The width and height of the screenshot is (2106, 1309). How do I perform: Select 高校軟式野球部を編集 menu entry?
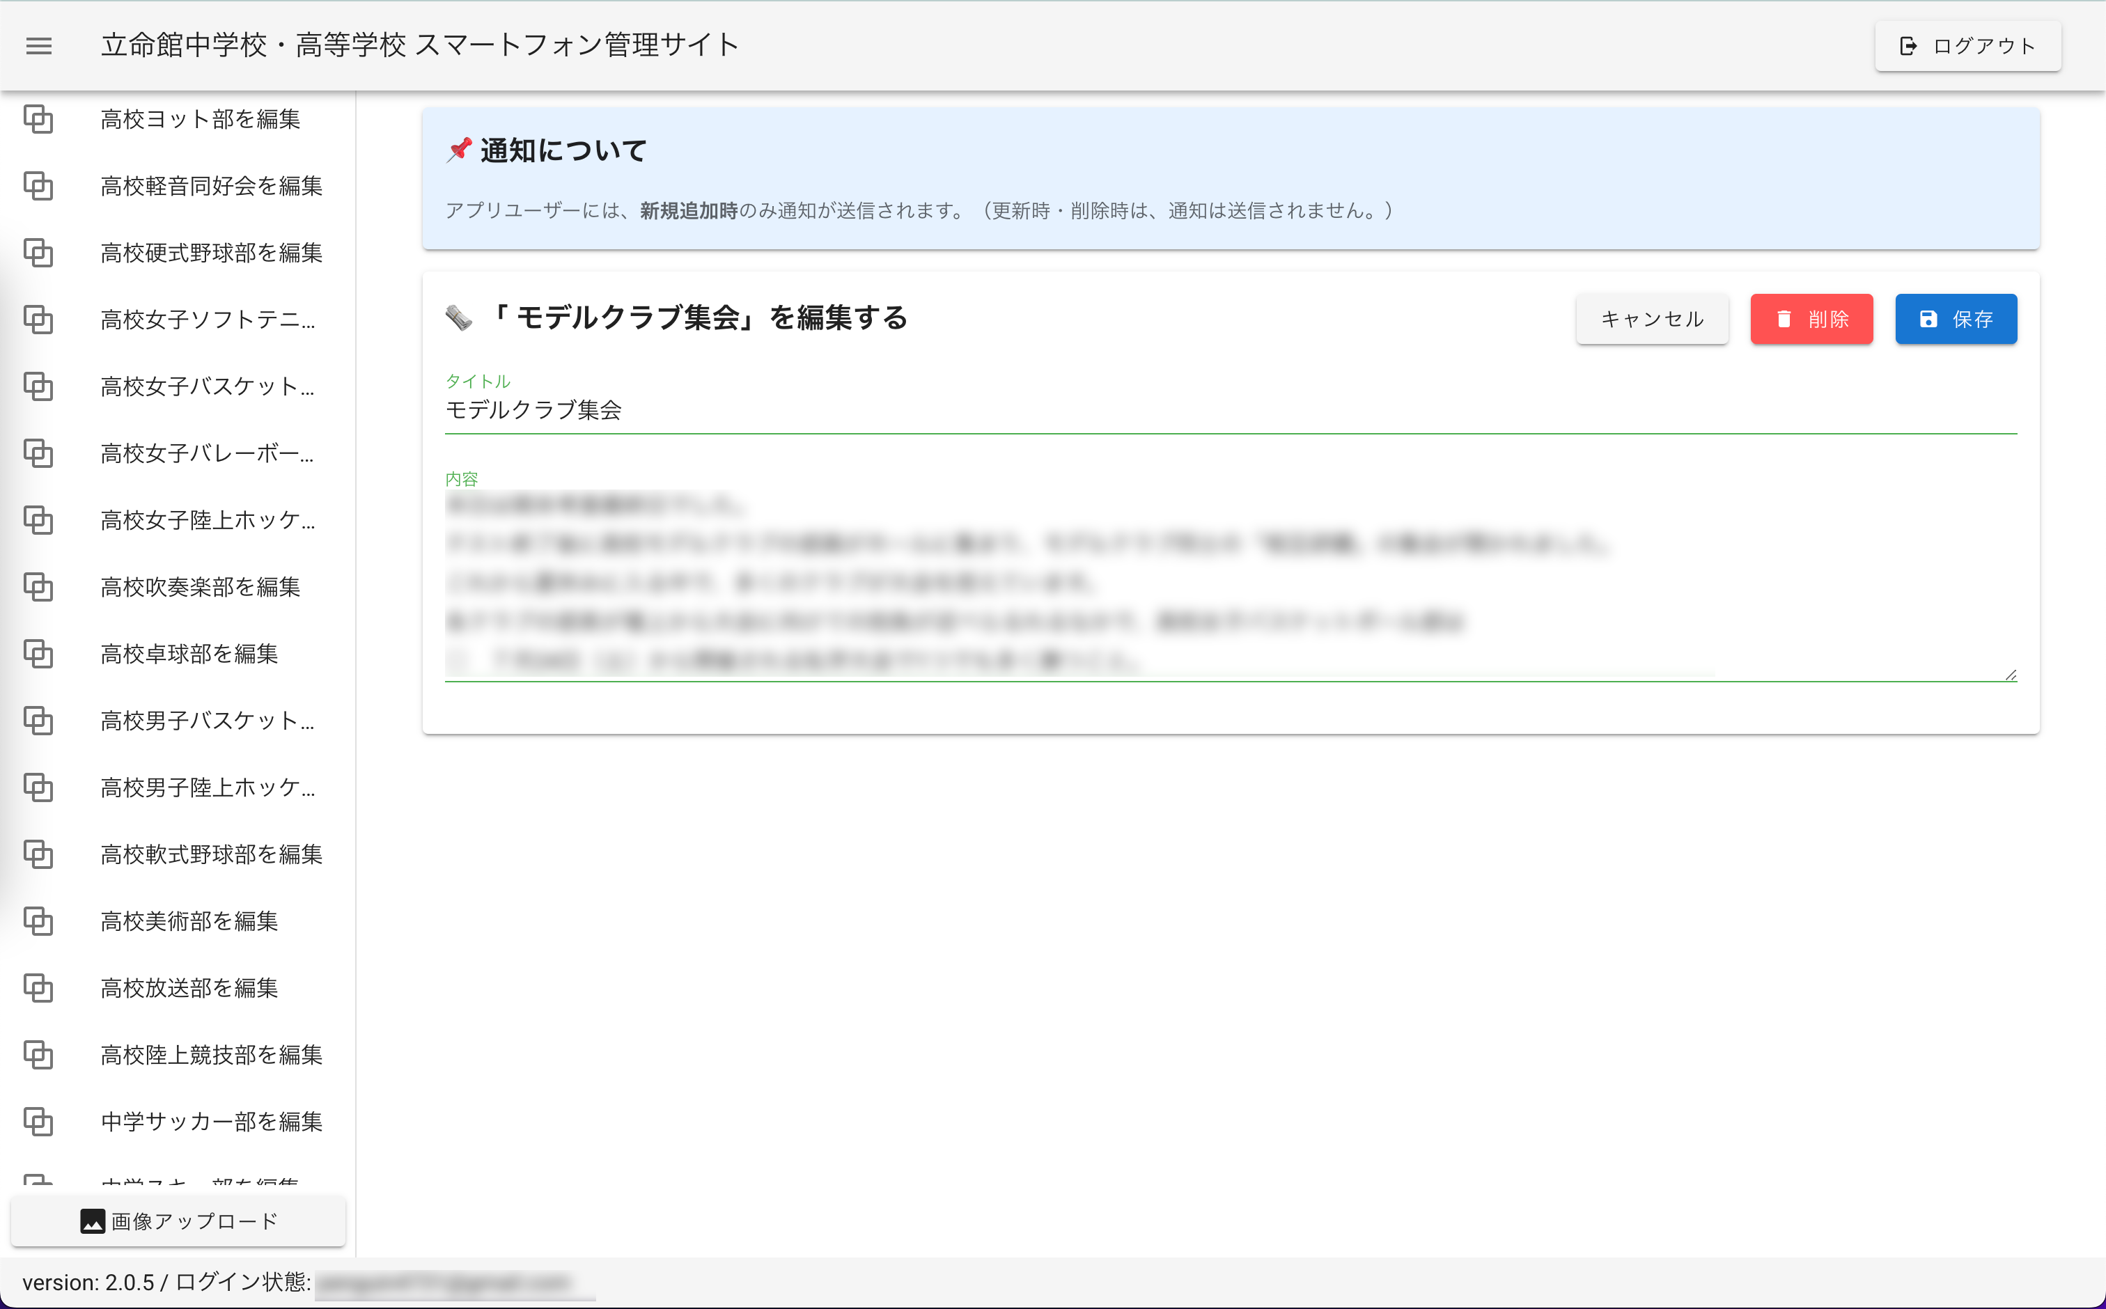coord(211,854)
